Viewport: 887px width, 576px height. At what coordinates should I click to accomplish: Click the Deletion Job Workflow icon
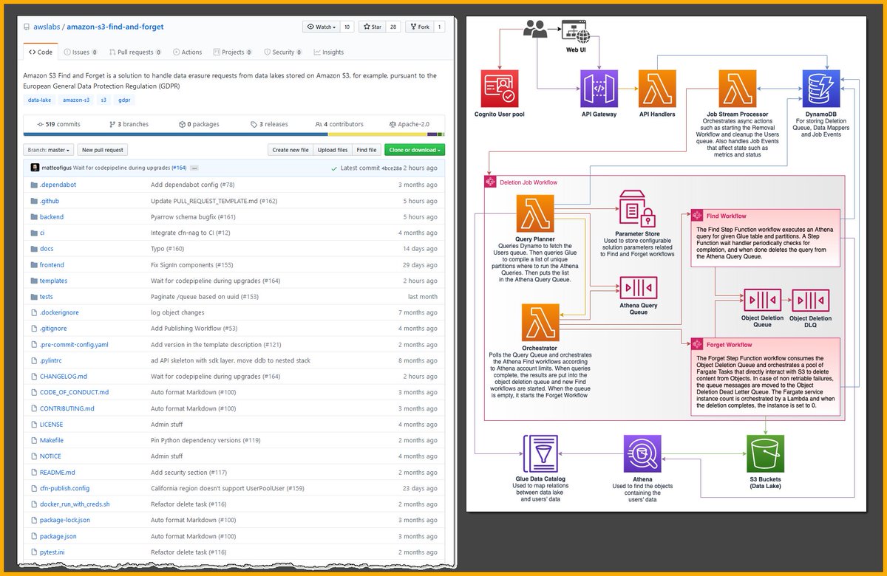tap(490, 181)
